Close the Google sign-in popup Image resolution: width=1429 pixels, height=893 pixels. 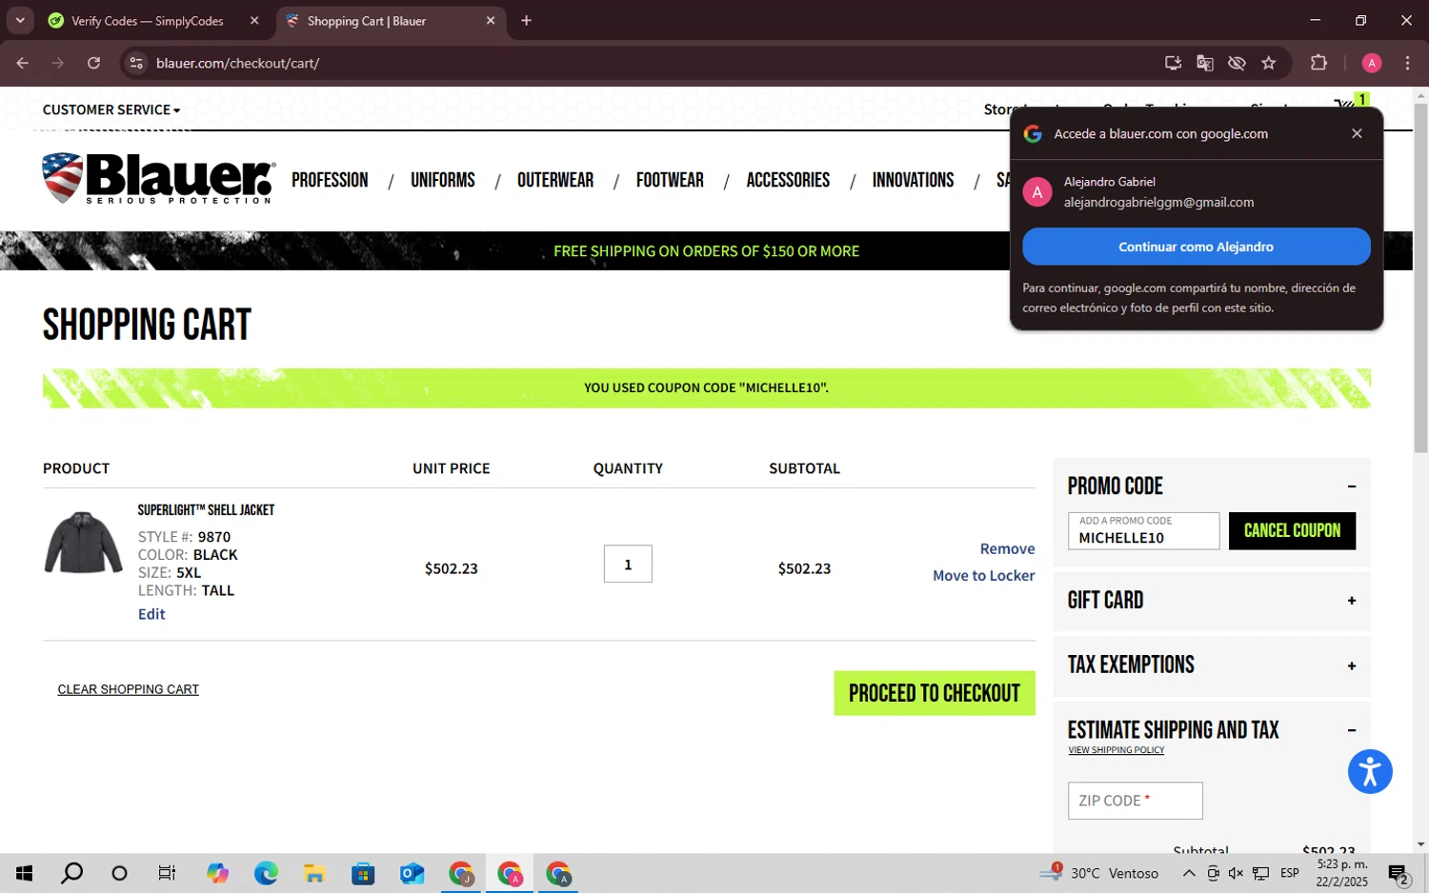[1357, 133]
